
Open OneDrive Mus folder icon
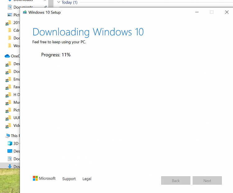(x=8, y=103)
